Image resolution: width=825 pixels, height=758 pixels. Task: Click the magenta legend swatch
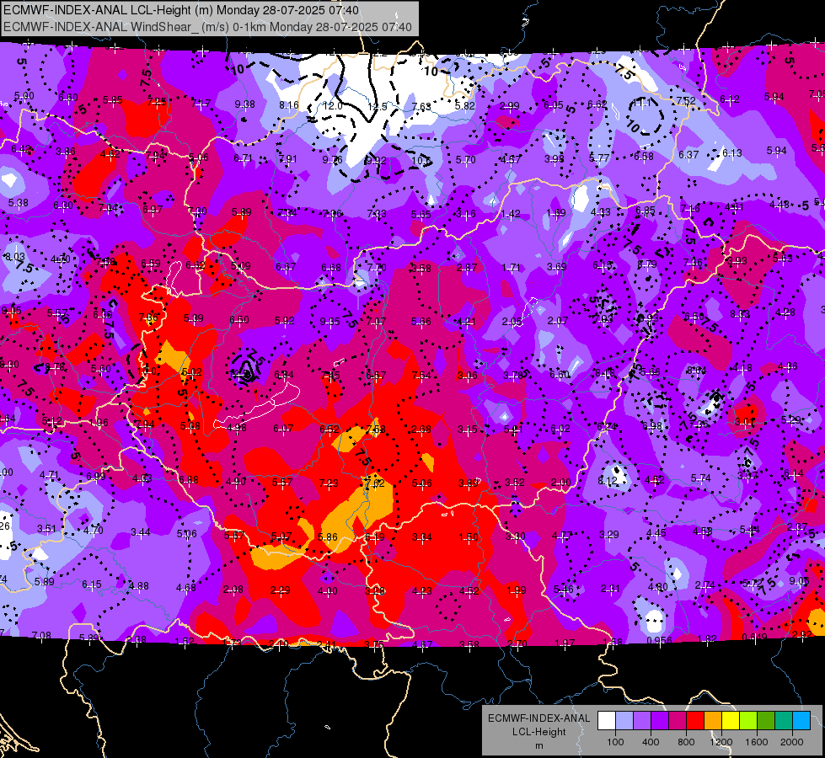pos(678,721)
